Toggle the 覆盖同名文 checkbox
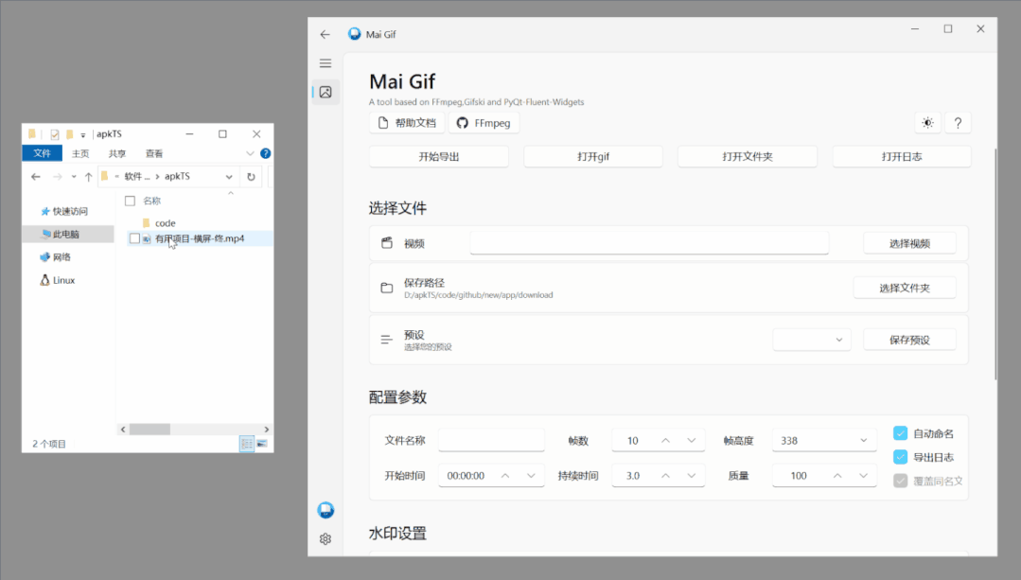This screenshot has height=580, width=1021. (x=901, y=481)
